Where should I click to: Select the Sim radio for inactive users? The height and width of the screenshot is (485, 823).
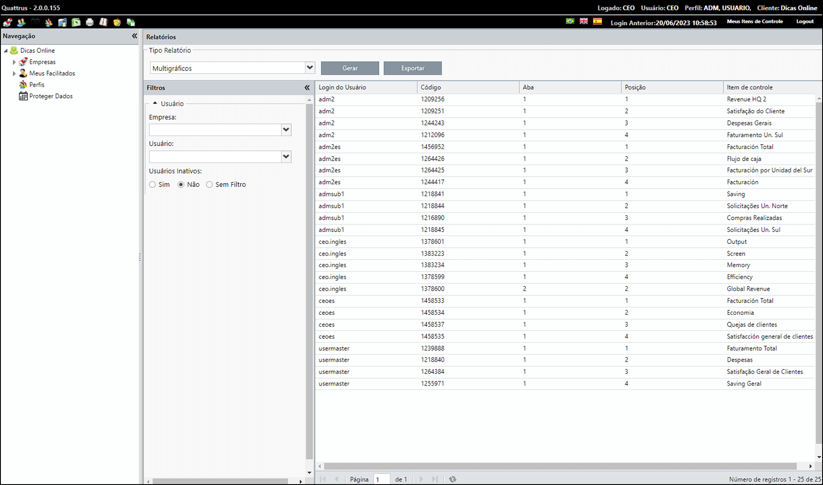[x=152, y=185]
